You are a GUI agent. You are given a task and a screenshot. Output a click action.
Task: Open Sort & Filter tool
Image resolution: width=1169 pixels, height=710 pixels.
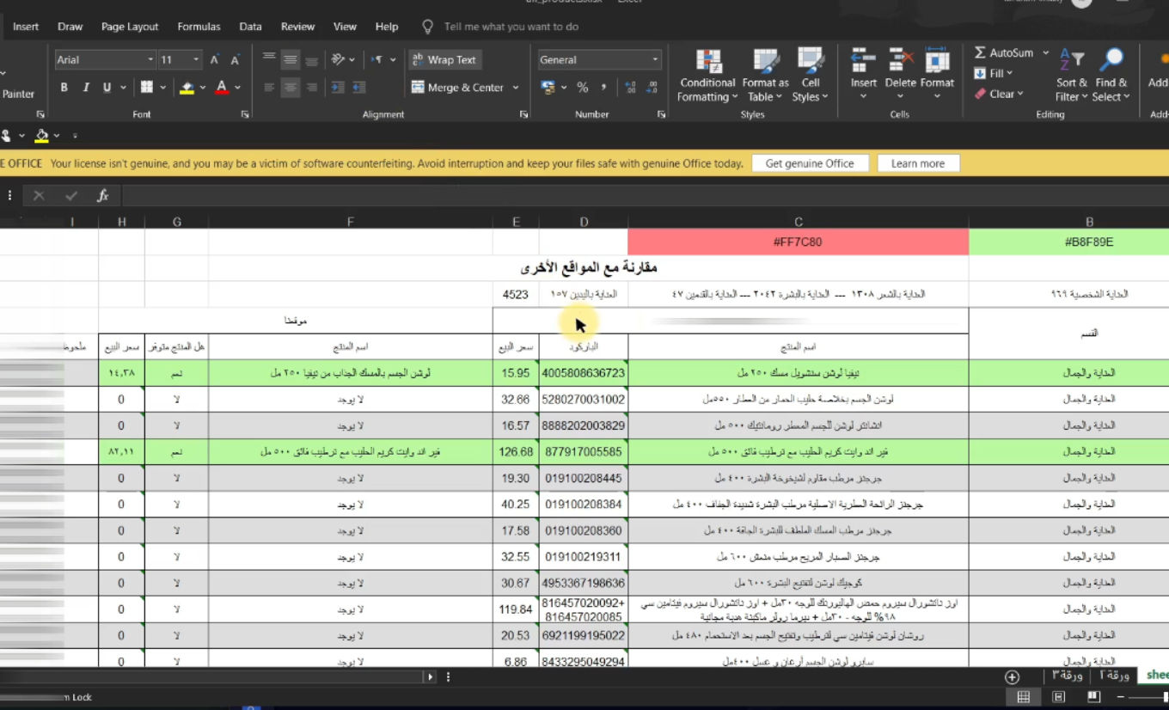[x=1072, y=63]
